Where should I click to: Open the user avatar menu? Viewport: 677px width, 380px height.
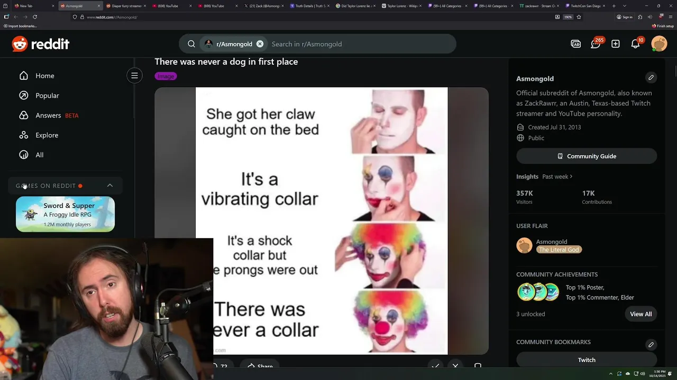659,44
